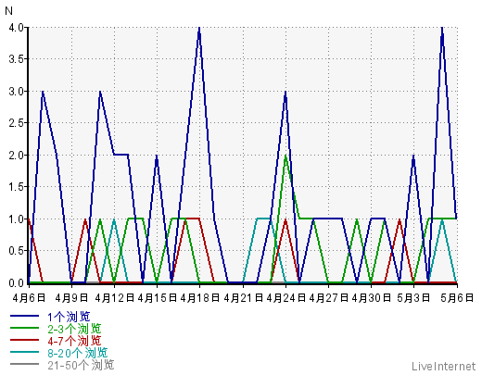Viewport: 482px width, 375px height.
Task: Click the 4月12日 date axis label
Action: point(114,297)
